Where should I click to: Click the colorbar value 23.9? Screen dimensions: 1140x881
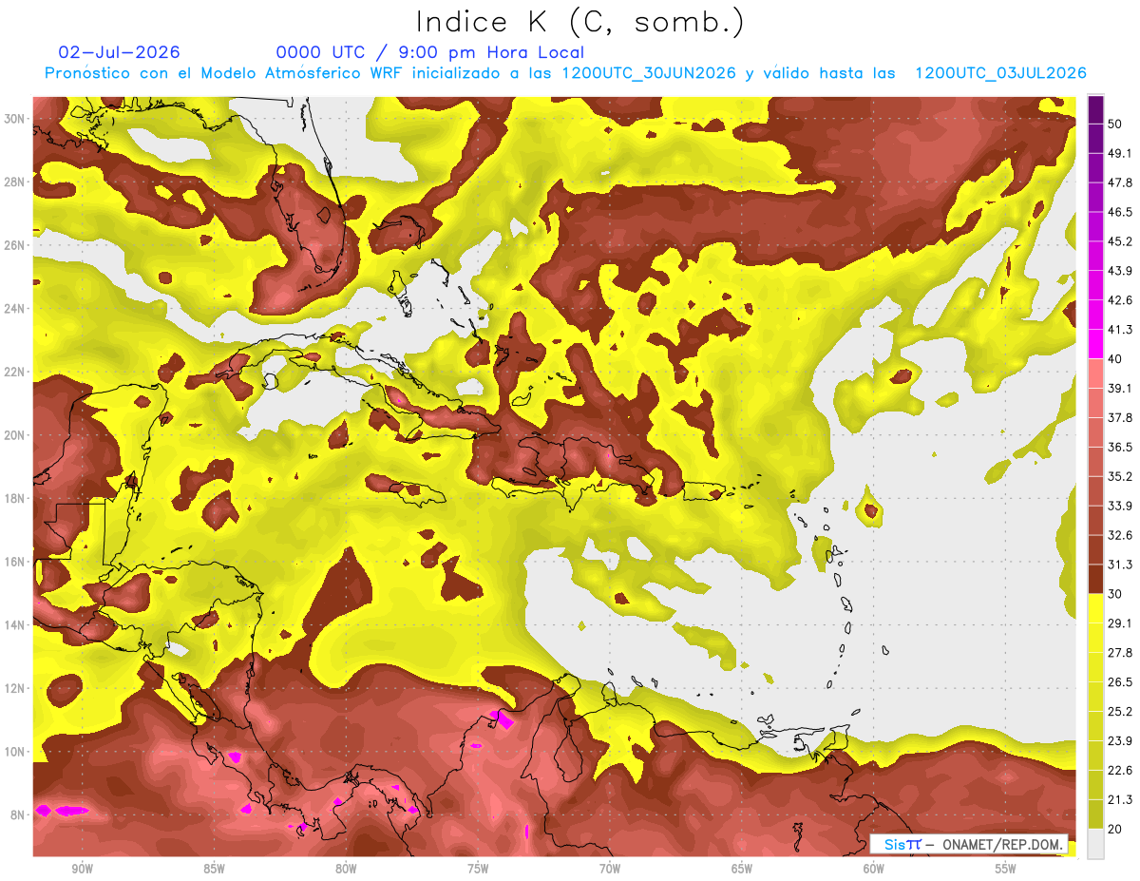1119,741
